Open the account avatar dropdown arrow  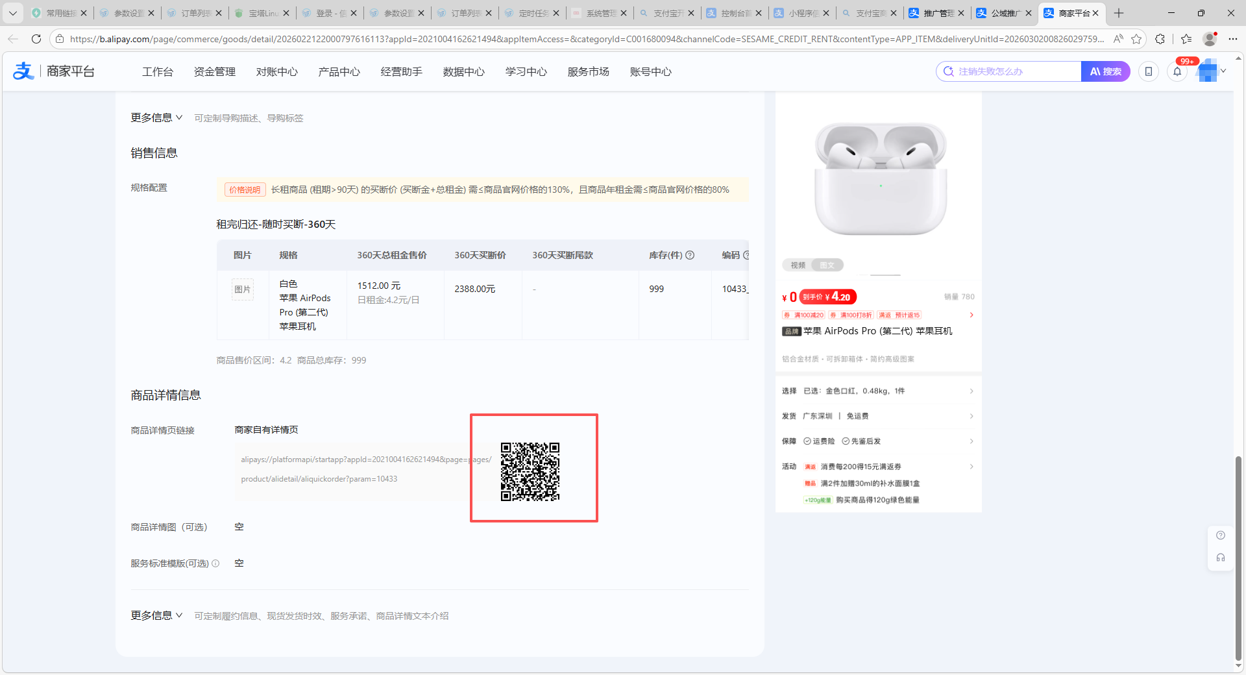1223,71
